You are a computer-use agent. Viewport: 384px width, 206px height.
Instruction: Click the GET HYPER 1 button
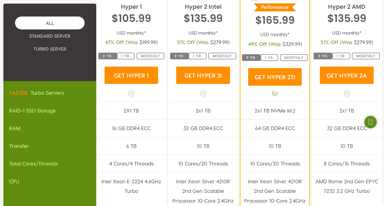point(131,75)
